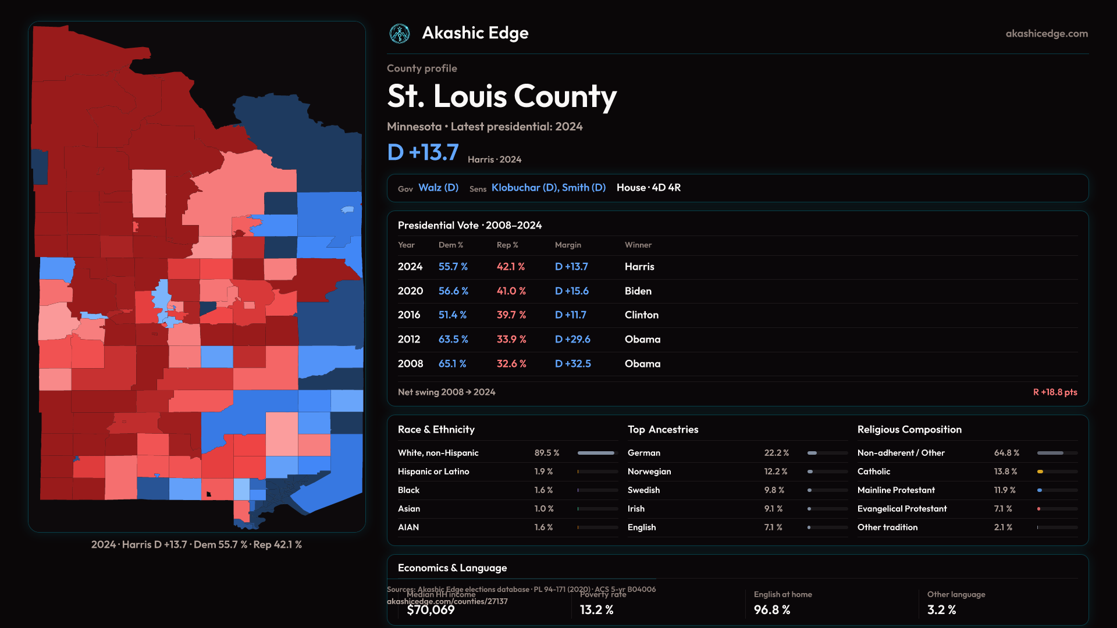Screen dimensions: 1117x628
Task: Click the White, non-Hispanic percentage bar
Action: pyautogui.click(x=596, y=453)
